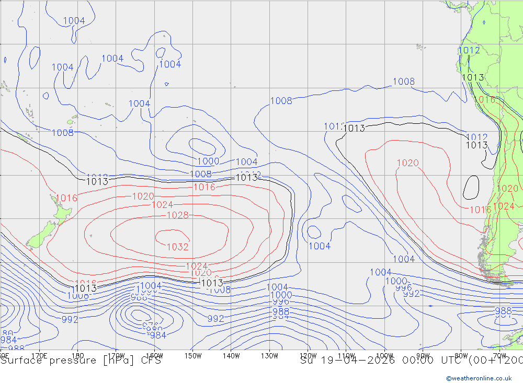Click the 80W longitude axis label
Image resolution: width=523 pixels, height=383 pixels.
[461, 356]
